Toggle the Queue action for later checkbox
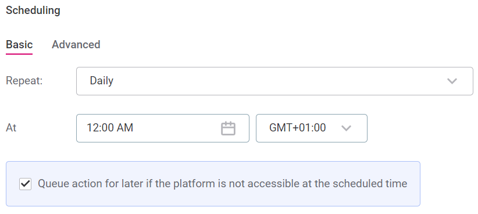 [x=26, y=184]
